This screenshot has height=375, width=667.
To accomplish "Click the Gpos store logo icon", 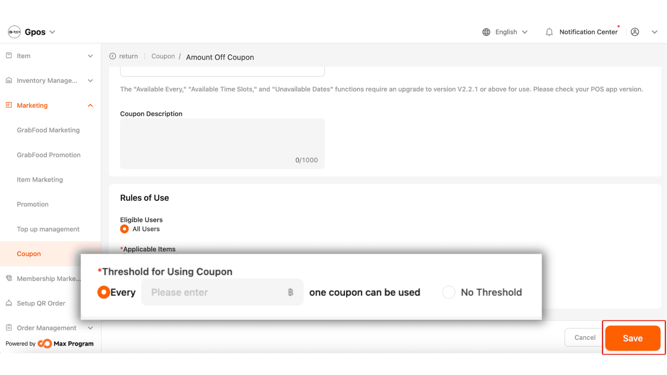I will pyautogui.click(x=14, y=32).
